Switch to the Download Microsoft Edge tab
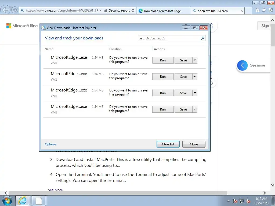This screenshot has height=206, width=275. (x=164, y=11)
